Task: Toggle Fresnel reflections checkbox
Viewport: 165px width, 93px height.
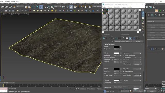Action: [105, 58]
